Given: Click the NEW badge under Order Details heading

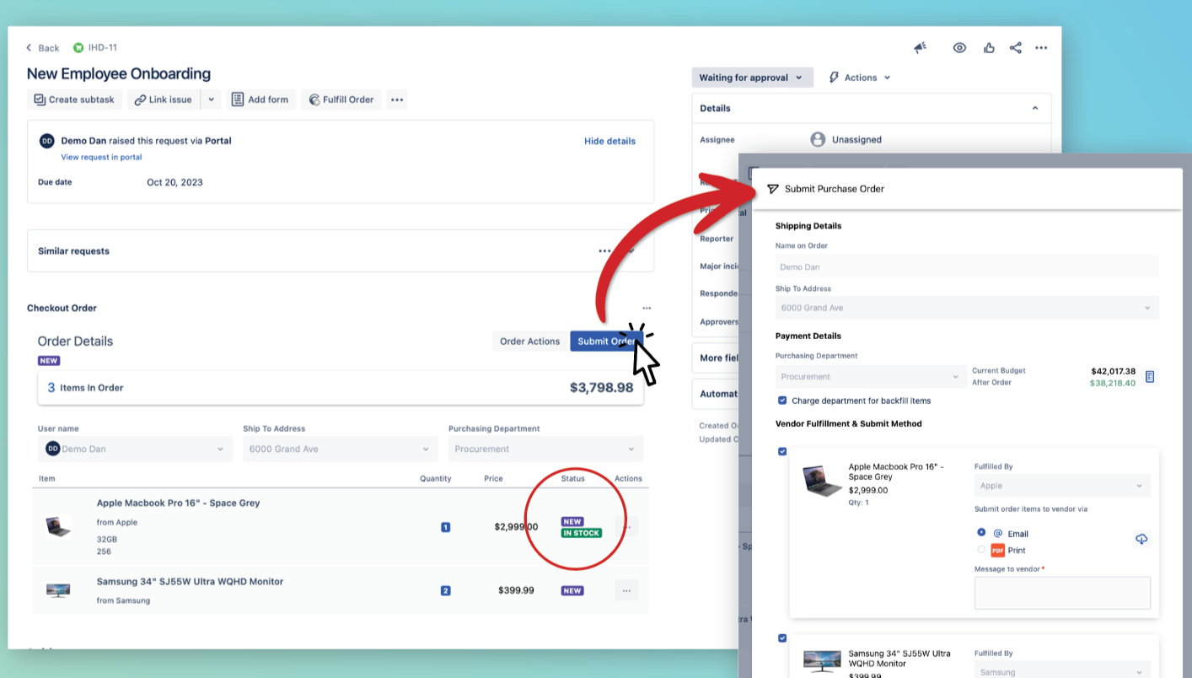Looking at the screenshot, I should click(49, 361).
